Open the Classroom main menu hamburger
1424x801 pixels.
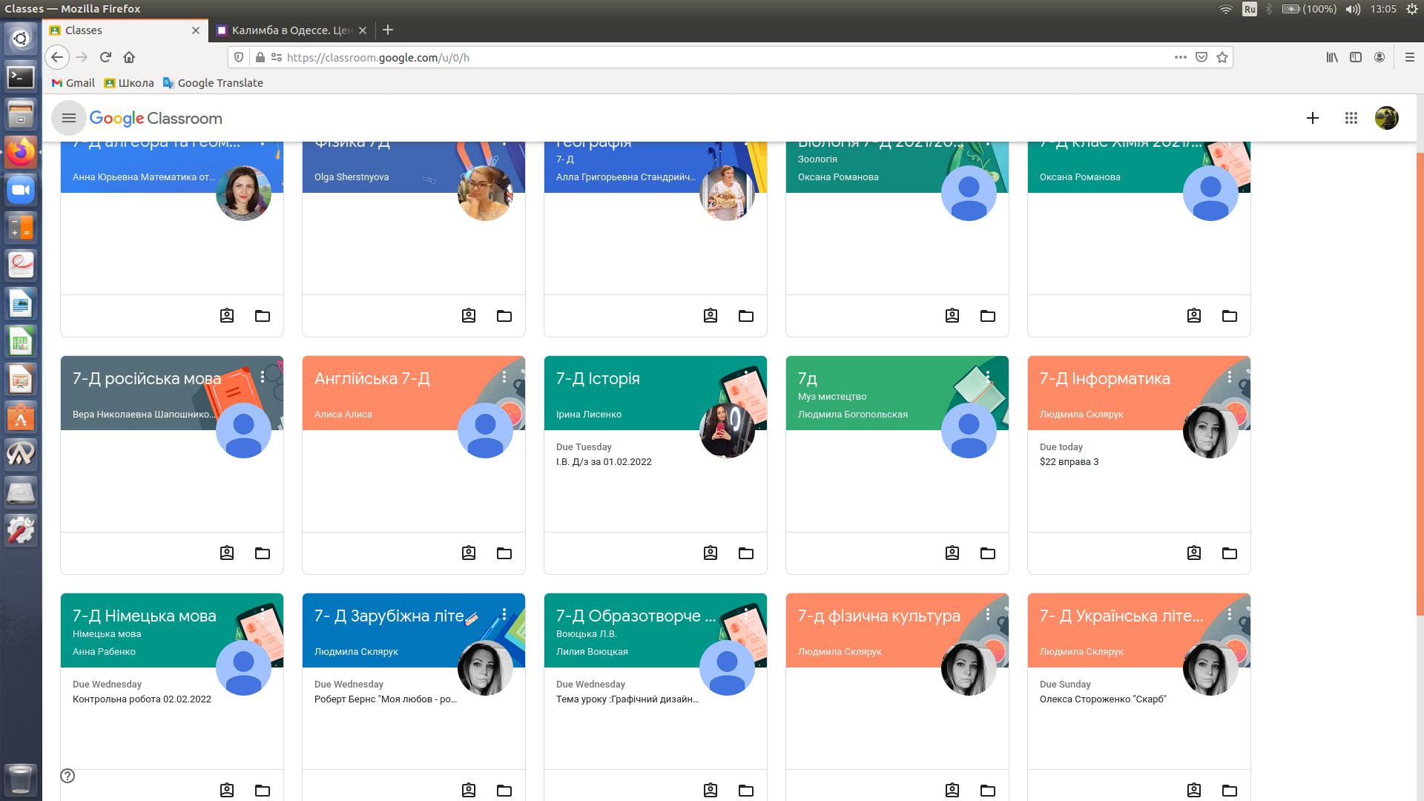[69, 118]
